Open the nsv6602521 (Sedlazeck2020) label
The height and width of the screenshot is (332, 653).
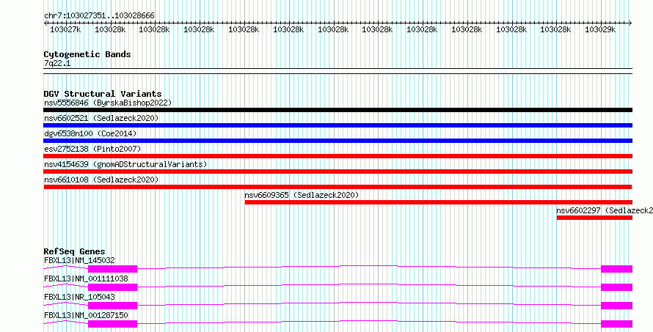click(101, 118)
